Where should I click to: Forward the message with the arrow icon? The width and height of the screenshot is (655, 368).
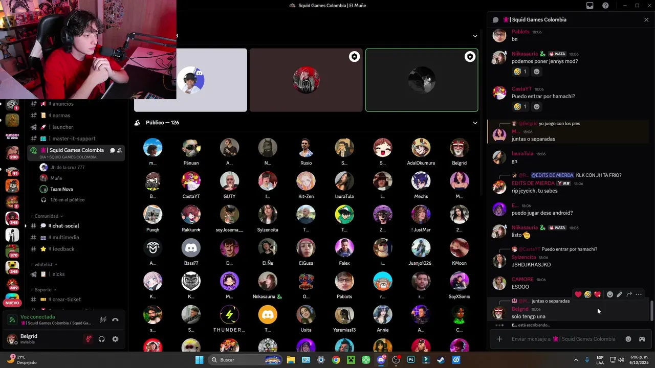coord(629,294)
